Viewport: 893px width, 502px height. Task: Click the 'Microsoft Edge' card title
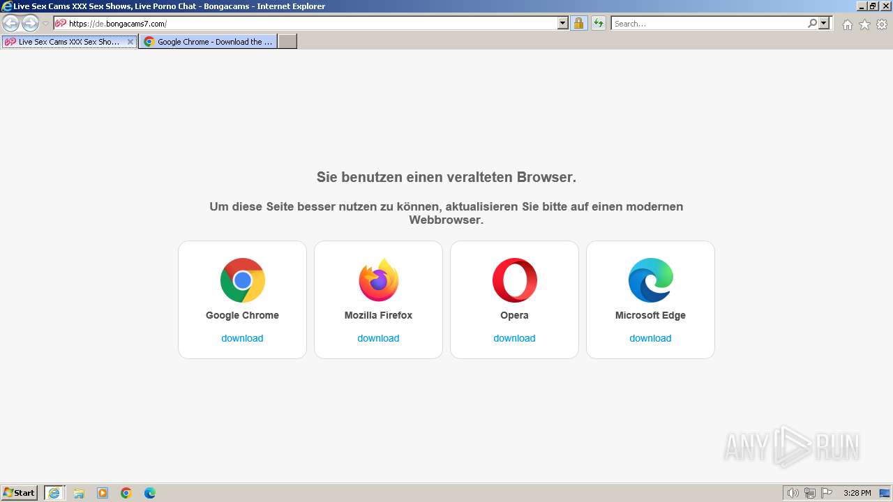tap(650, 315)
